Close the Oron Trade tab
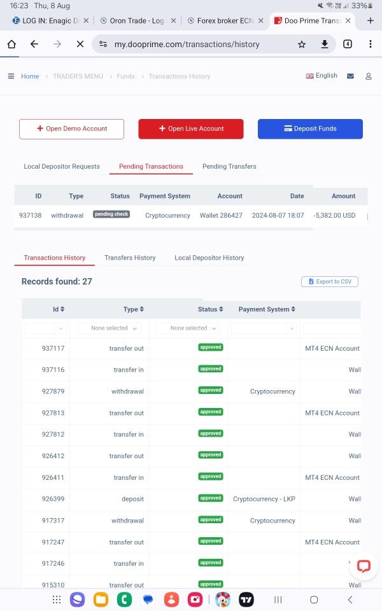This screenshot has height=611, width=382. [173, 20]
